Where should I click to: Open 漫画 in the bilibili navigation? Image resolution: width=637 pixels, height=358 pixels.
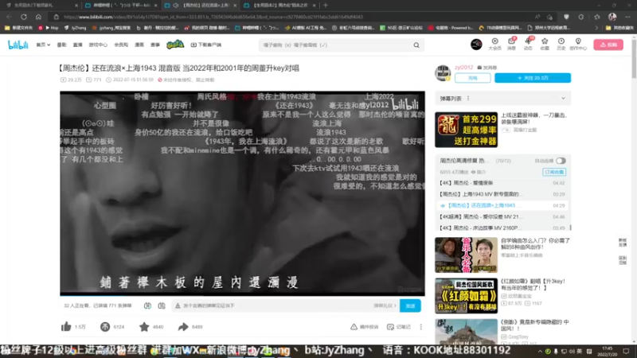click(x=139, y=45)
